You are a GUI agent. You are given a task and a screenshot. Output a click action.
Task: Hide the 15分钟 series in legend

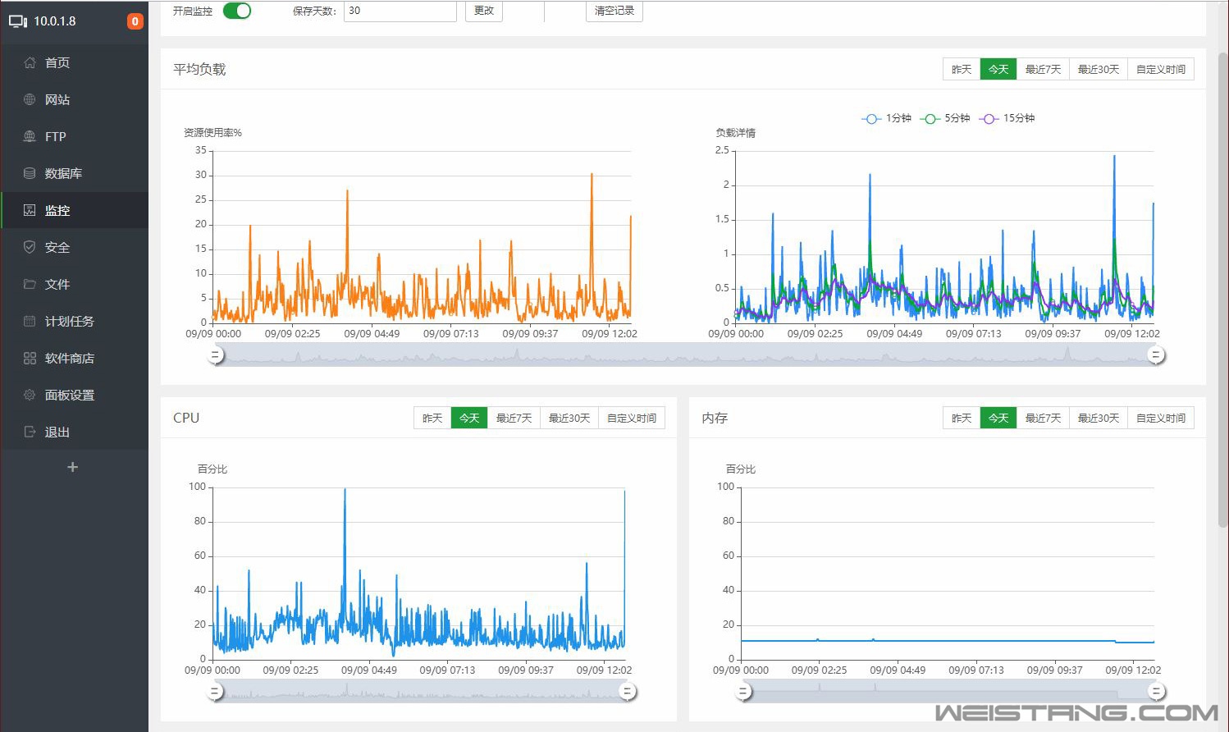pyautogui.click(x=1007, y=118)
